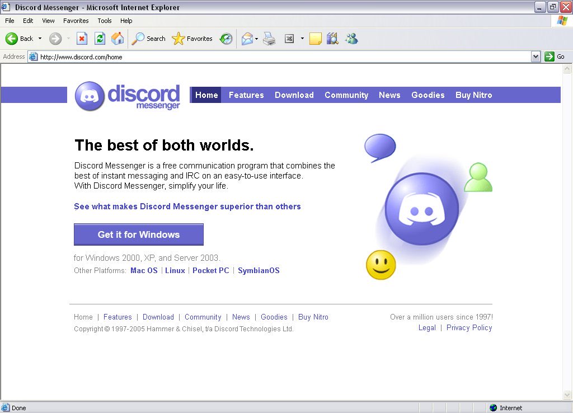
Task: Choose the Pocket PC platform link
Action: coord(211,270)
